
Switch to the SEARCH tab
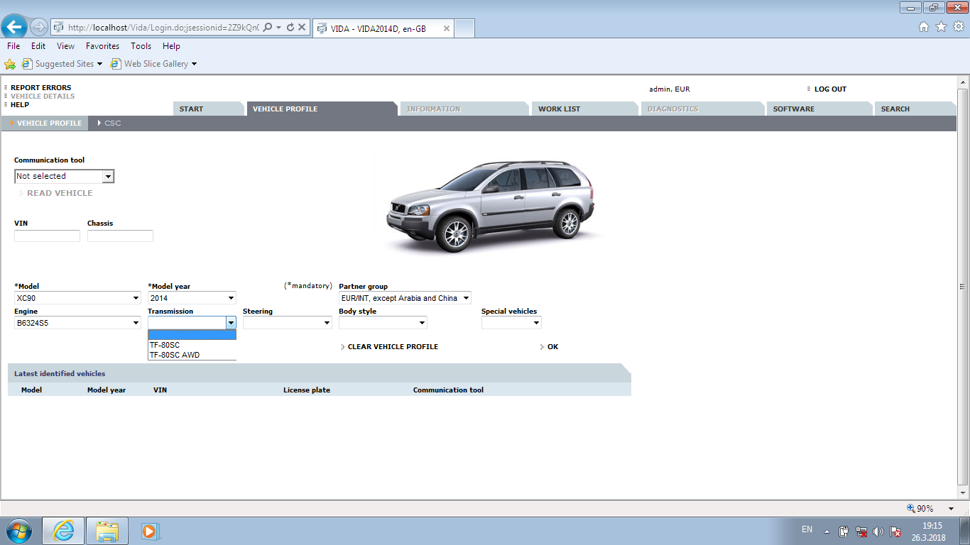[915, 109]
